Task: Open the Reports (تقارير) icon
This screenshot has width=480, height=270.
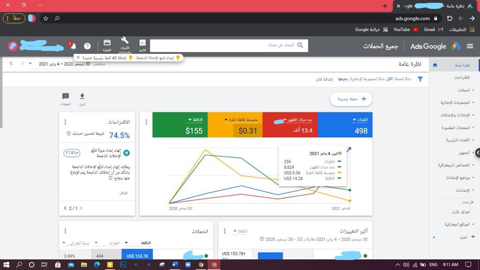Action: click(142, 45)
